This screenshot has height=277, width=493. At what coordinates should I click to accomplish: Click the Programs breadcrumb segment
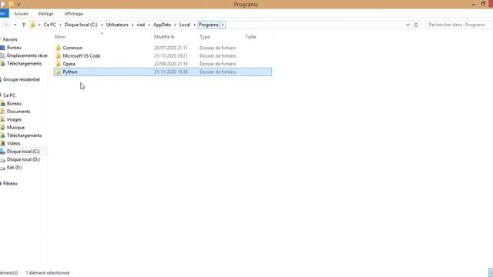[209, 25]
